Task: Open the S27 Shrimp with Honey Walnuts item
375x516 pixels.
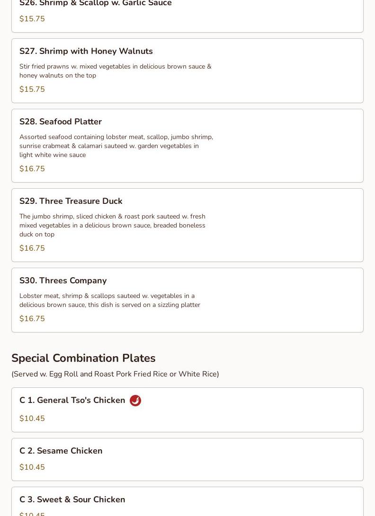Action: 187,71
